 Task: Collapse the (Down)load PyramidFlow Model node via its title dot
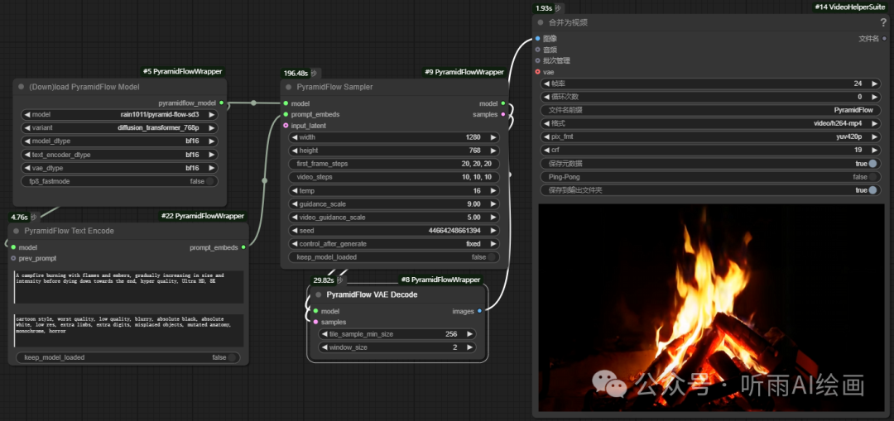(x=21, y=87)
